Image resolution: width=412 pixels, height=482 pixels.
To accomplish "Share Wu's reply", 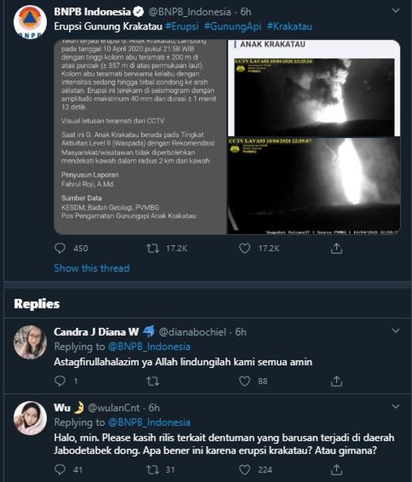I will click(x=337, y=470).
